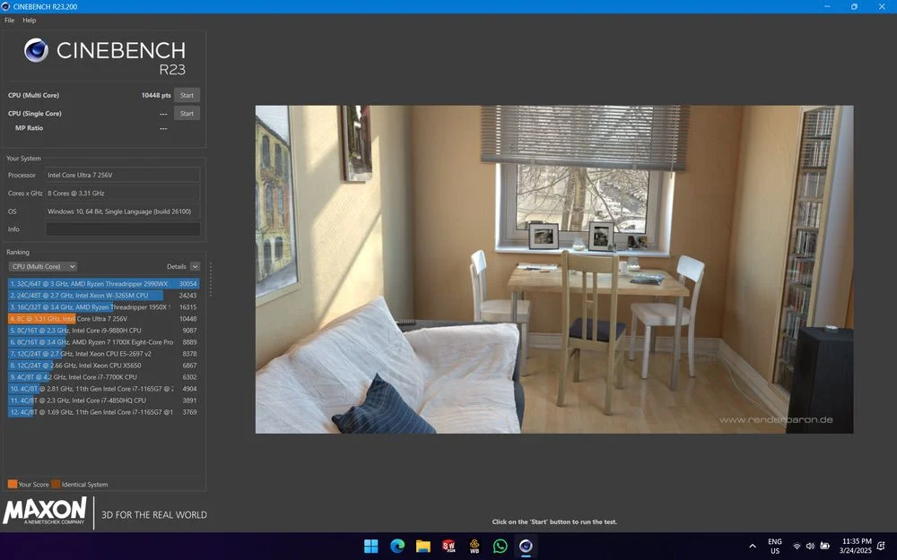Select the Xeon CPU X5650 ranking row
This screenshot has height=560, width=897.
click(103, 366)
